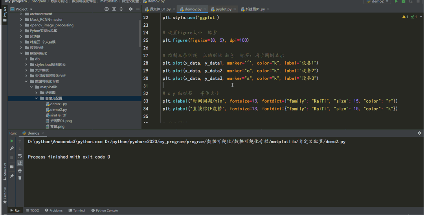This screenshot has width=424, height=215.
Task: Toggle Project side tab on left stripe
Action: point(5,15)
